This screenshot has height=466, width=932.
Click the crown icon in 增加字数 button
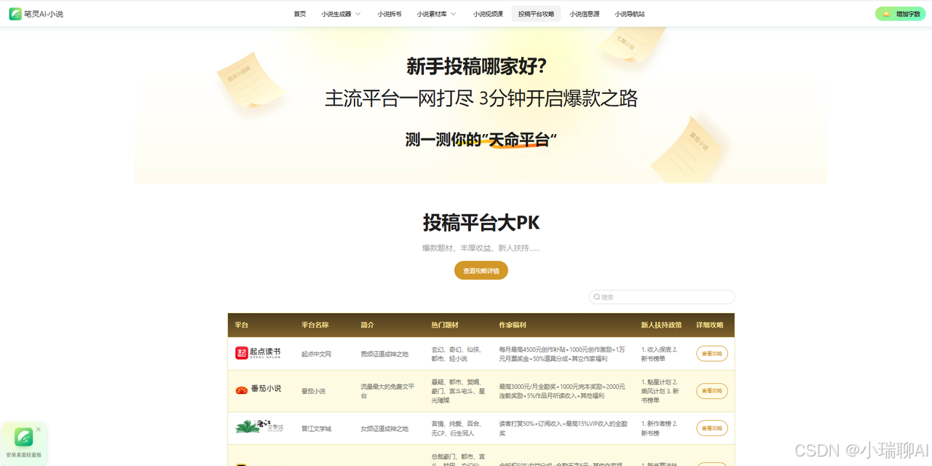pos(886,14)
